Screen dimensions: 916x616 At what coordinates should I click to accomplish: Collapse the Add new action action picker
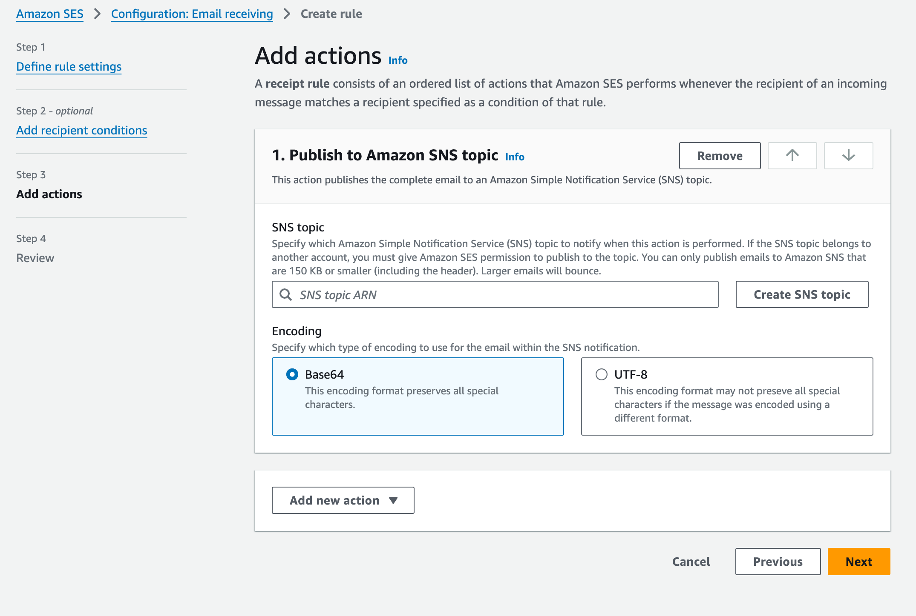point(343,500)
